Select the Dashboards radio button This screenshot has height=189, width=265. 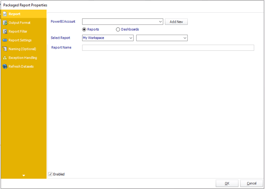(118, 30)
